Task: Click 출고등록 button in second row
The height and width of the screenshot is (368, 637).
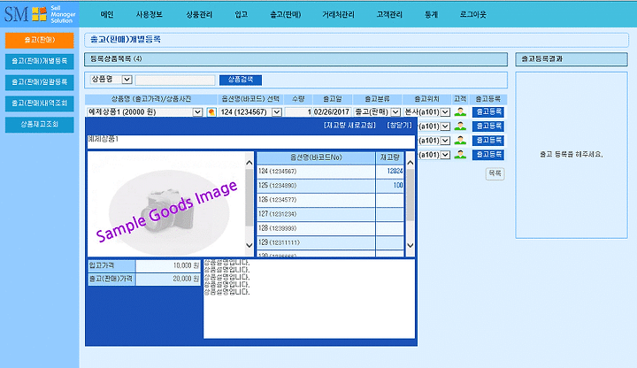Action: click(x=487, y=126)
